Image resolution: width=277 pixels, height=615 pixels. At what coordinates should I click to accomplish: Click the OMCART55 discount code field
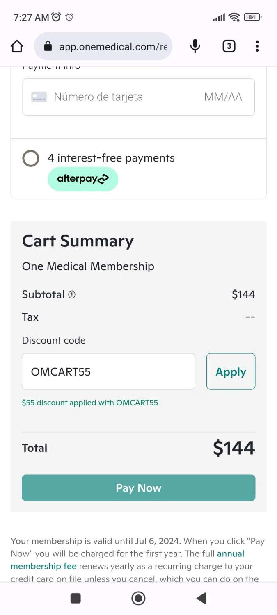(x=108, y=371)
